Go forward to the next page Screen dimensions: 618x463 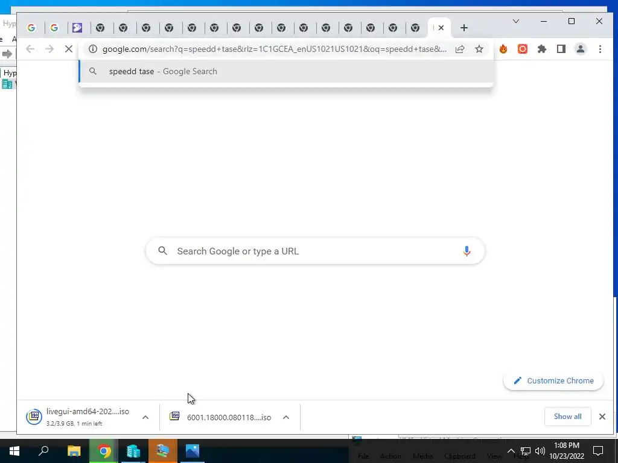pos(49,49)
